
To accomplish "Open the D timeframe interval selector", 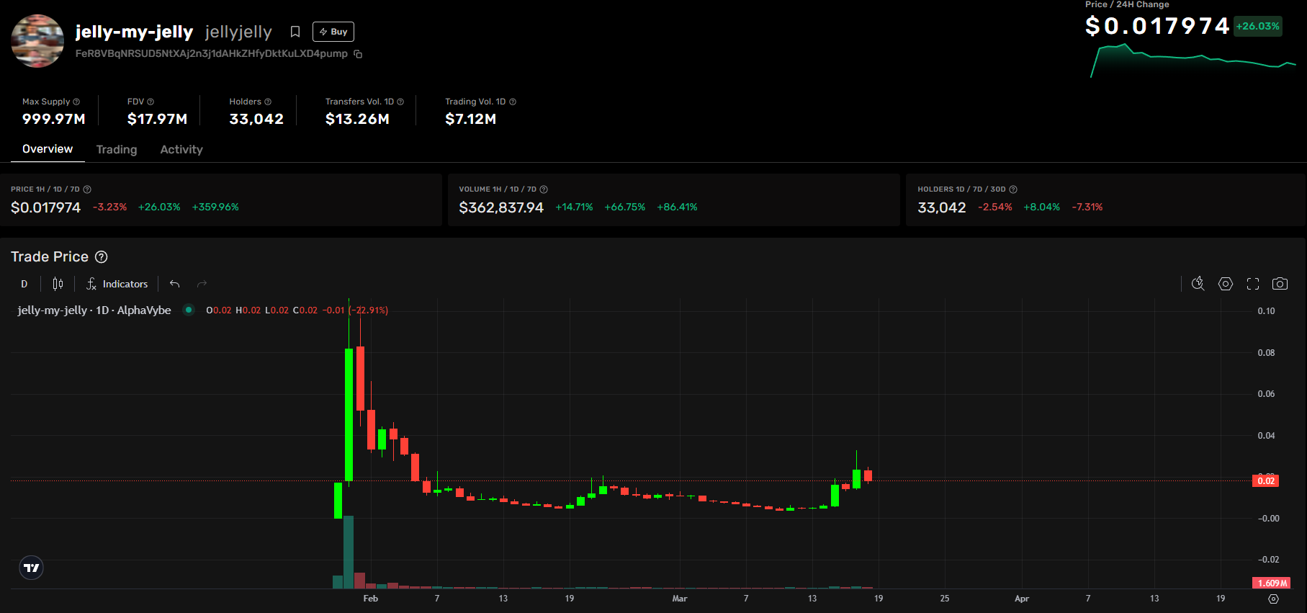I will (24, 284).
